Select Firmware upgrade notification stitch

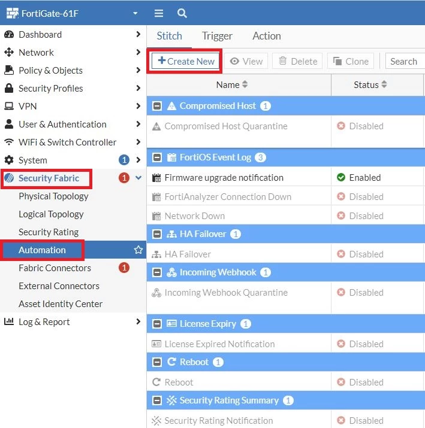[224, 178]
